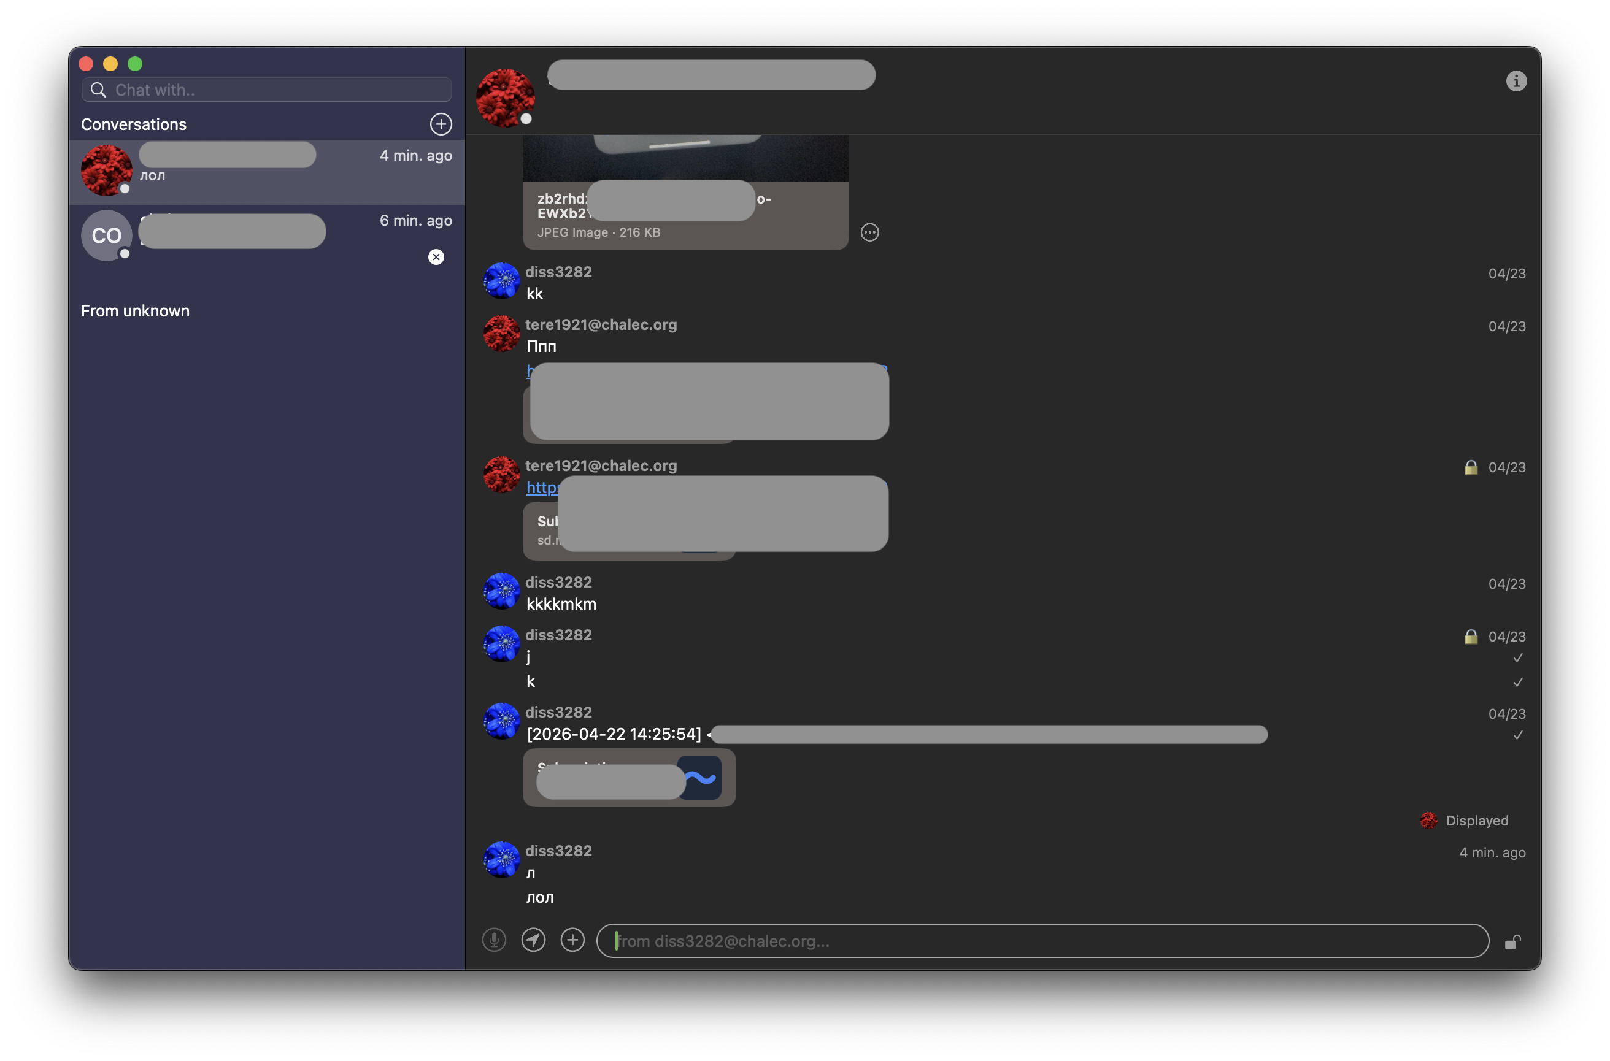Open the conversation previewing "лол" in the sidebar
The image size is (1610, 1061).
click(x=267, y=172)
